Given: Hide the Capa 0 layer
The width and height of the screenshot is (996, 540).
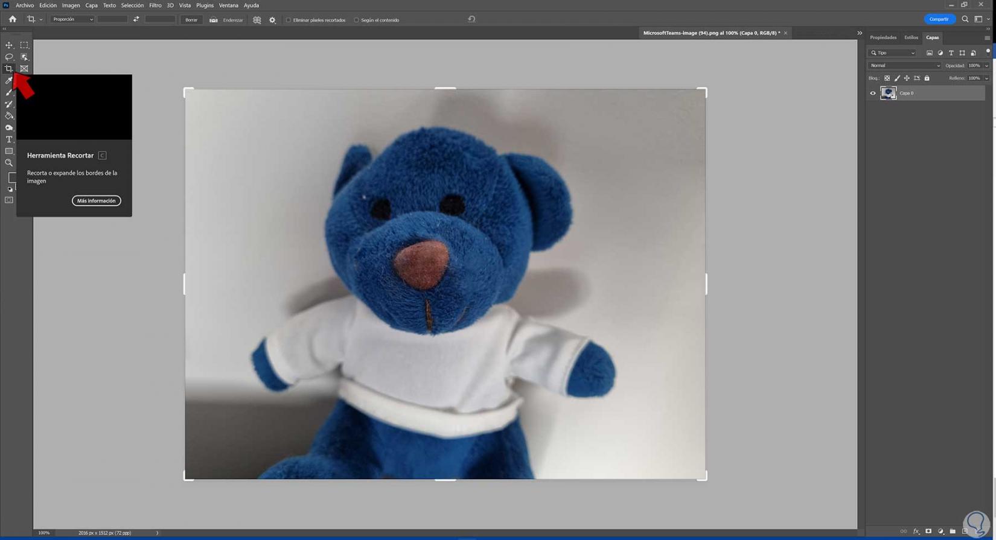Looking at the screenshot, I should [x=873, y=93].
